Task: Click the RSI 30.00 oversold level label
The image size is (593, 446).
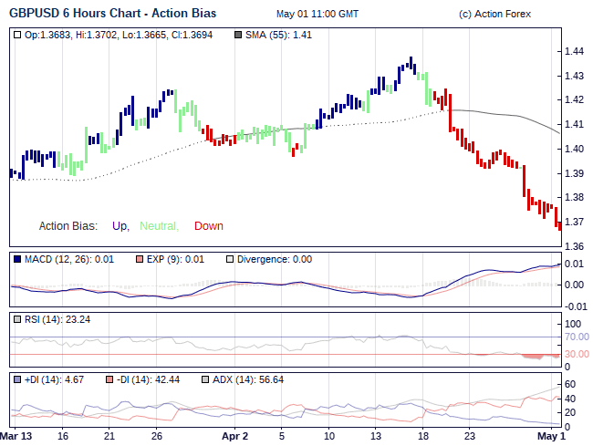Action: click(577, 354)
